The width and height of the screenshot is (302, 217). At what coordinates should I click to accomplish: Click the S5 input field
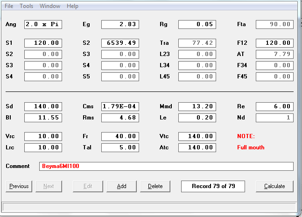click(x=120, y=77)
